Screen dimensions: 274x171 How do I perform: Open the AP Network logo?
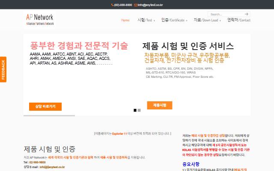tap(40, 19)
